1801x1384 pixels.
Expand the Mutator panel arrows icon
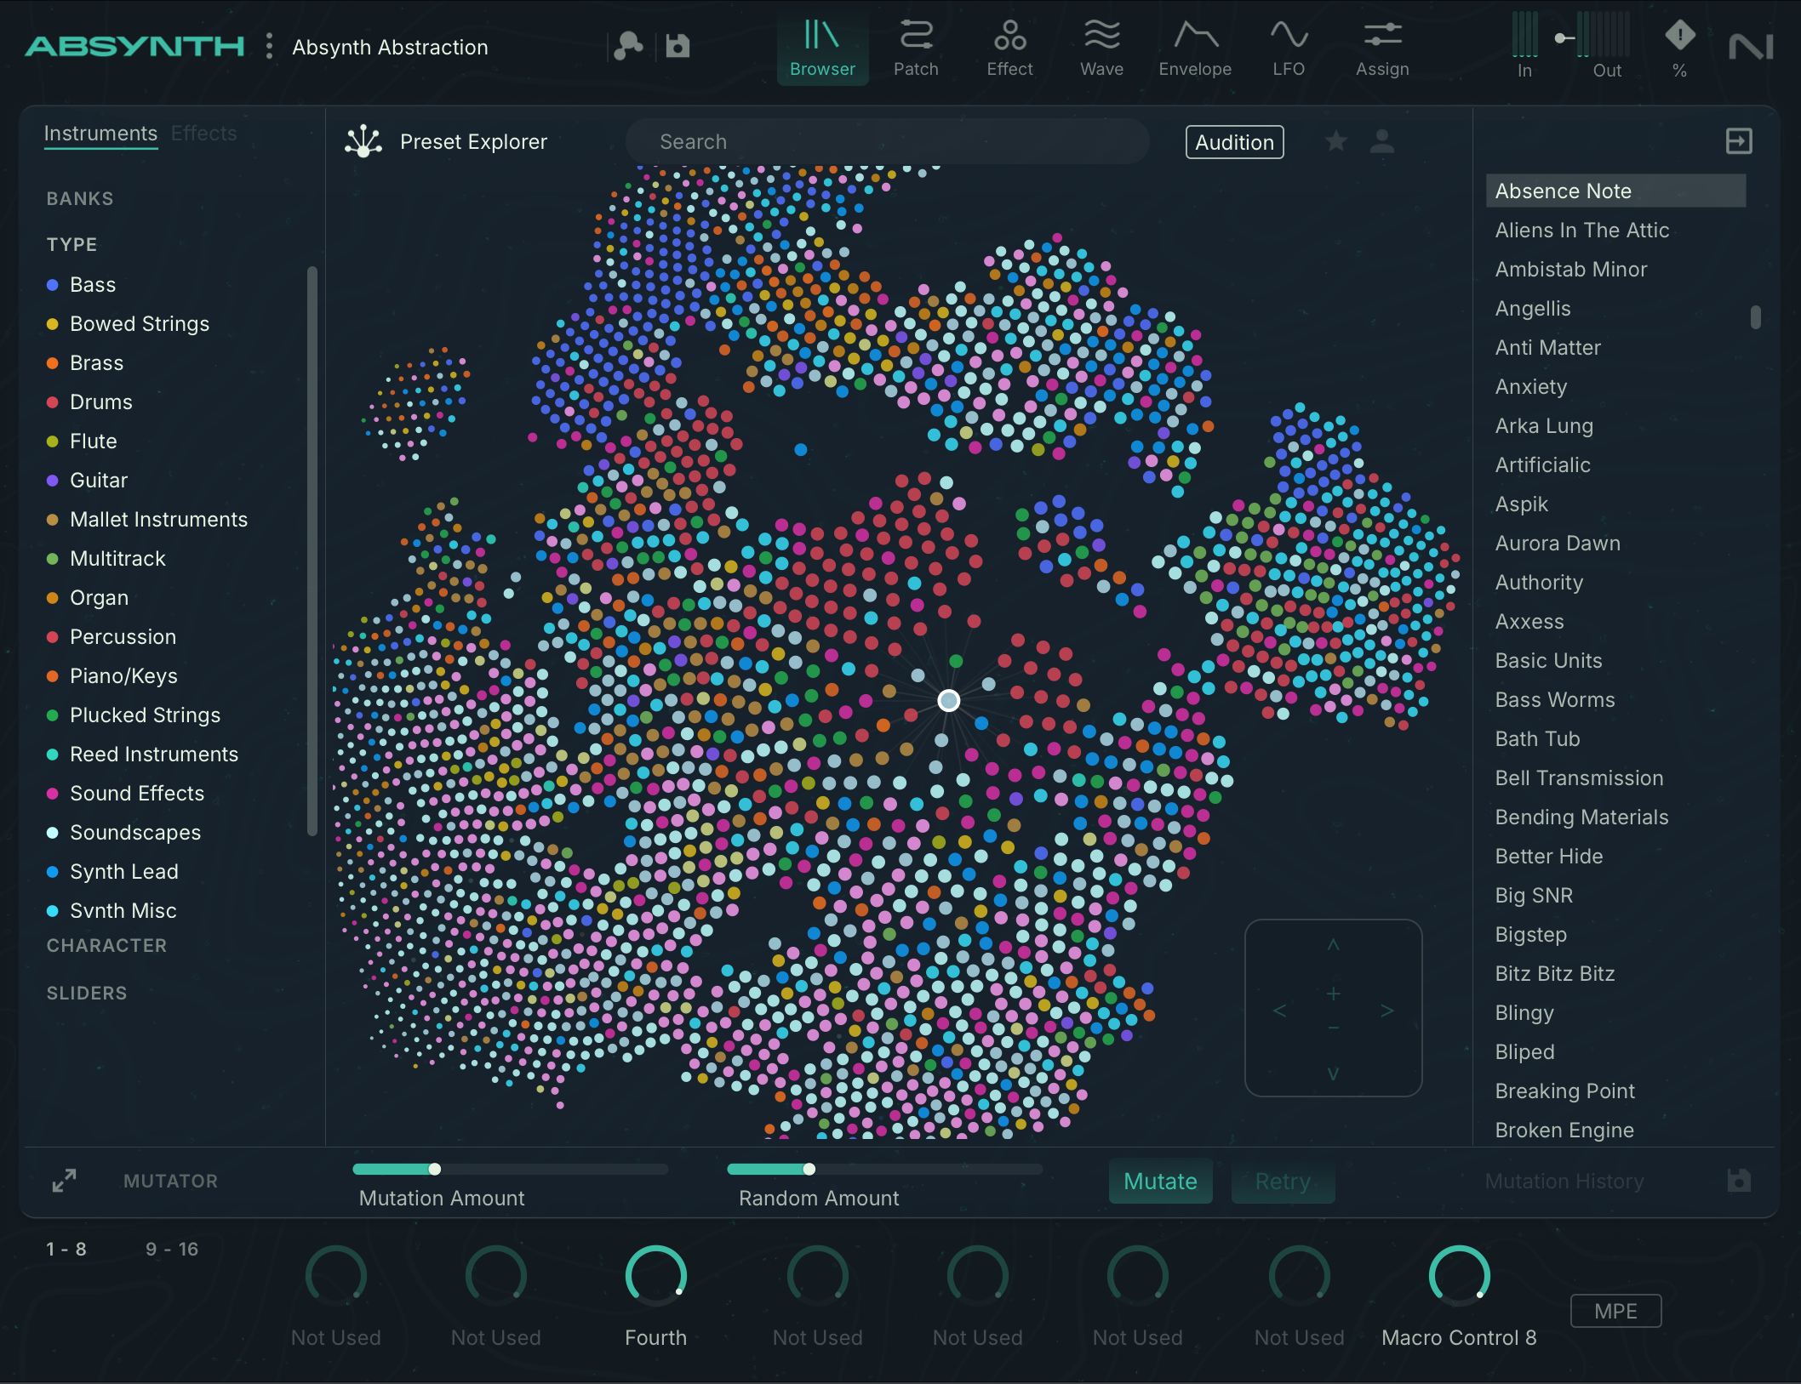(x=64, y=1180)
